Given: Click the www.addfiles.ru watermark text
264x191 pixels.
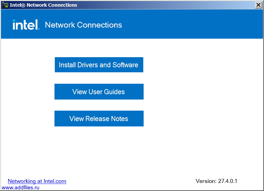Looking at the screenshot, I should (x=21, y=187).
